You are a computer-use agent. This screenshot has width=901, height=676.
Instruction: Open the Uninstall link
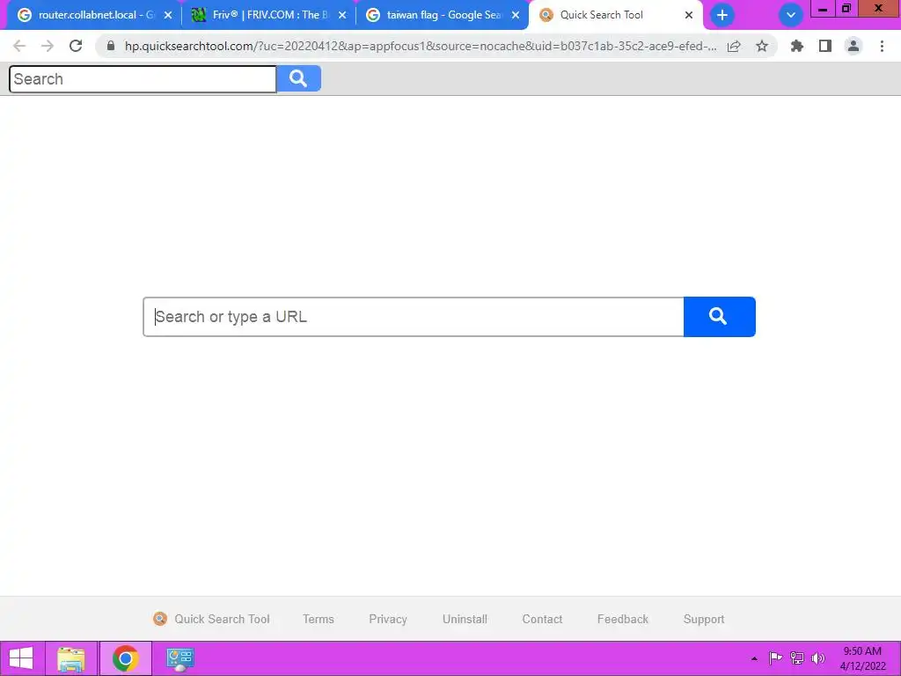[x=465, y=619]
